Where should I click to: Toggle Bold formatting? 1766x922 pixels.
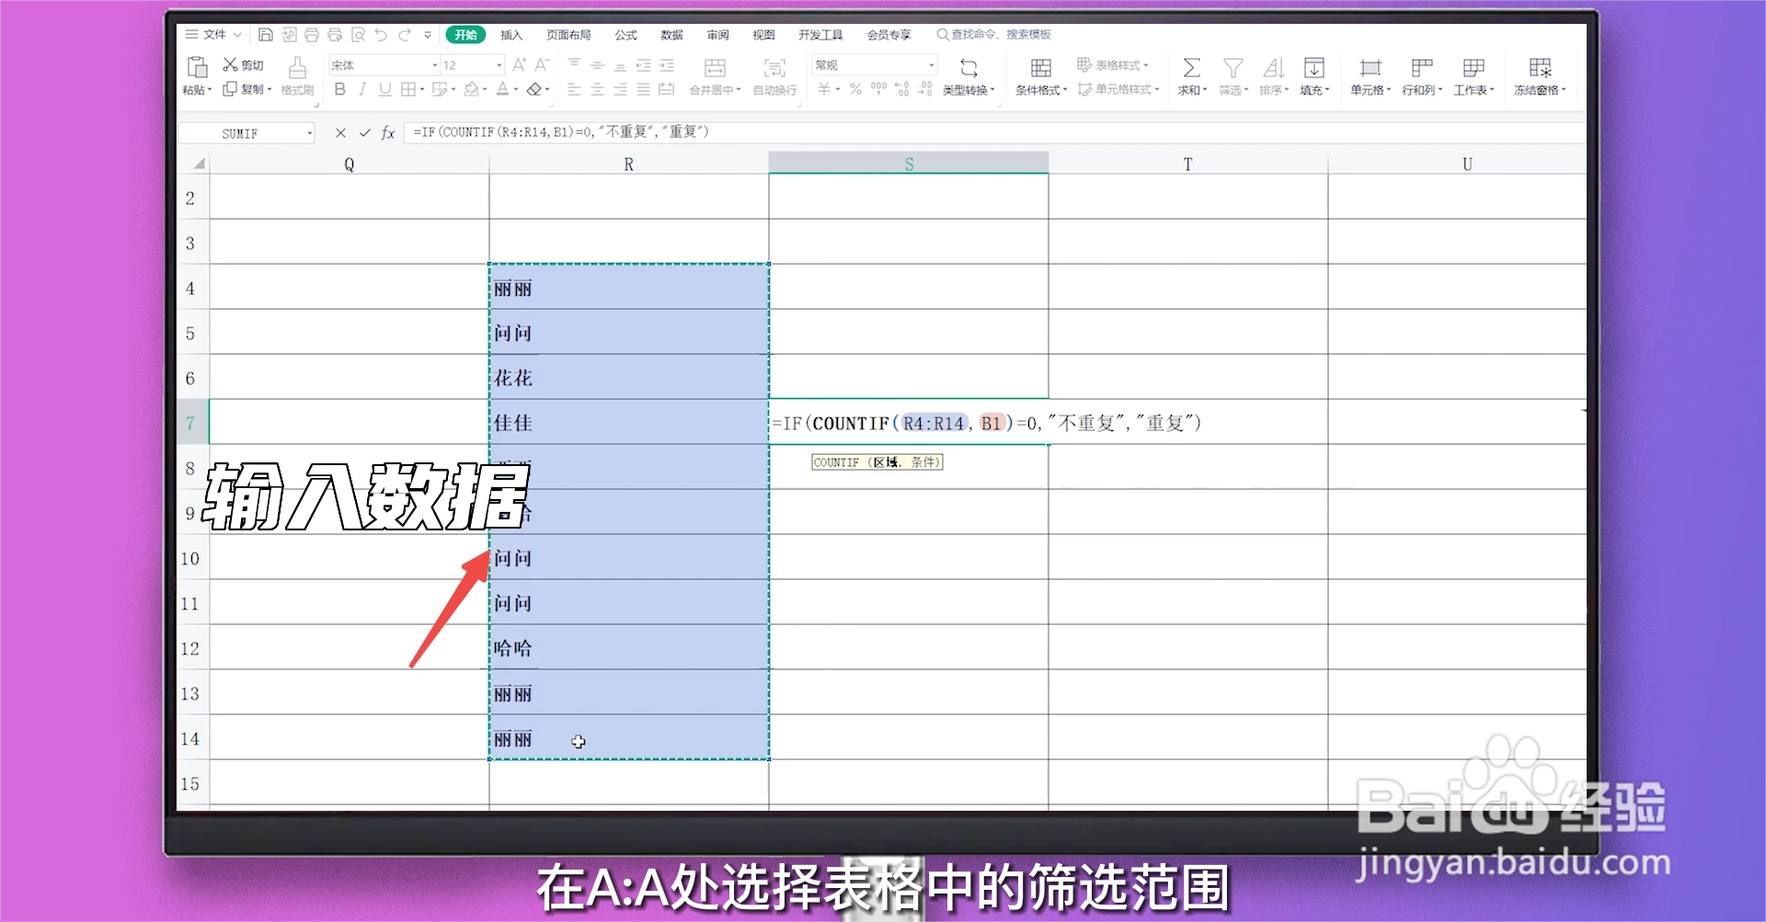pos(340,89)
